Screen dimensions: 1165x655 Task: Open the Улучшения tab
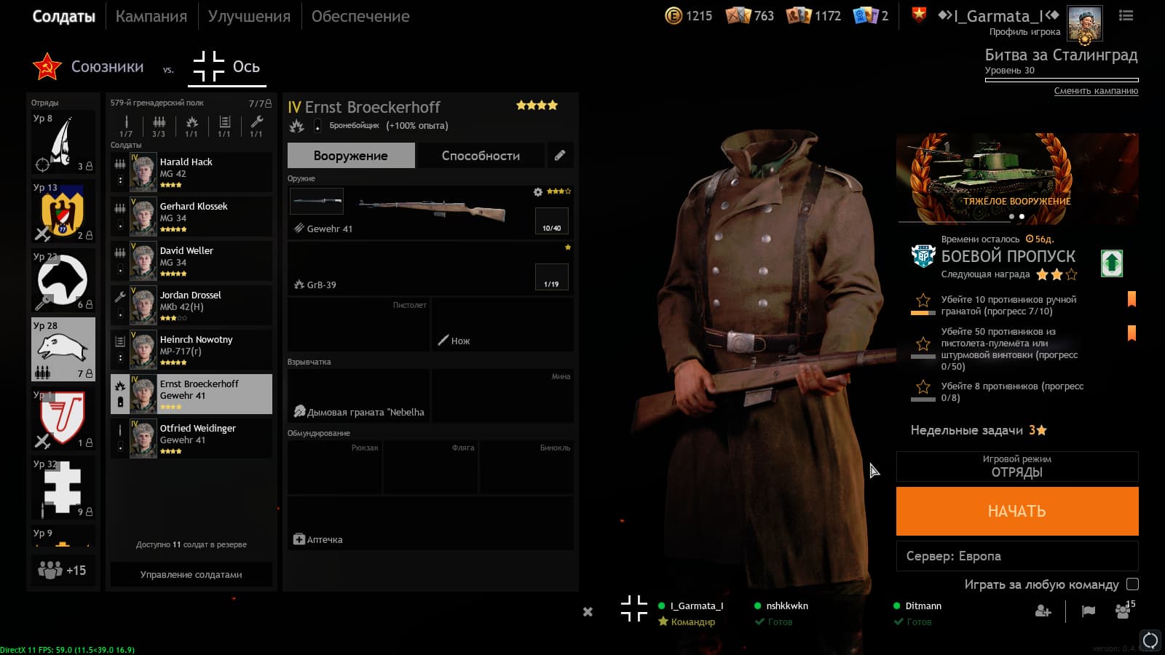249,16
